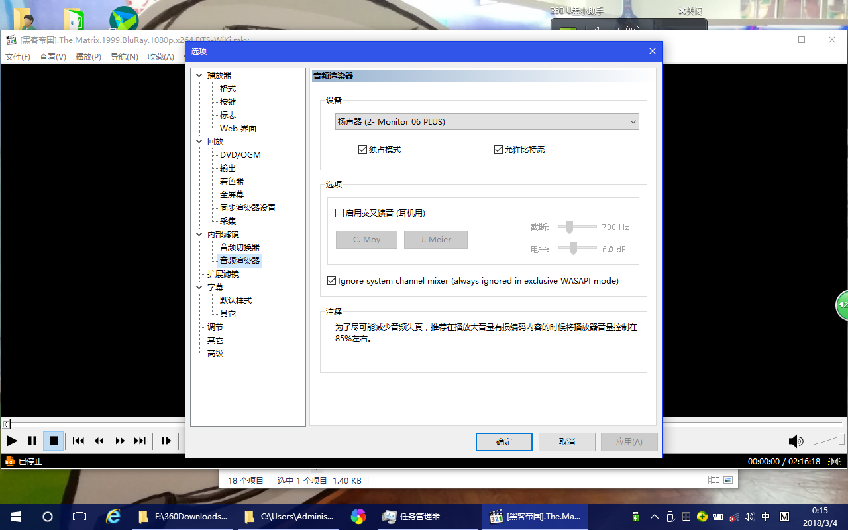Viewport: 848px width, 530px height.
Task: Select 音频切换器 in the options tree
Action: point(239,247)
